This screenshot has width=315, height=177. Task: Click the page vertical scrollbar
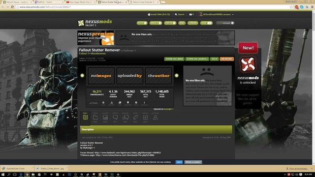tap(314, 88)
